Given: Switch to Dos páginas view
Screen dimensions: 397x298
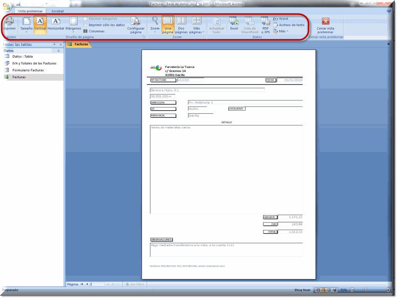Looking at the screenshot, I should tap(181, 25).
